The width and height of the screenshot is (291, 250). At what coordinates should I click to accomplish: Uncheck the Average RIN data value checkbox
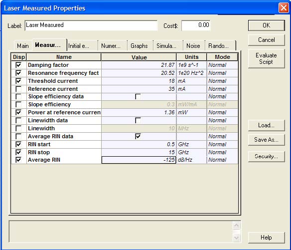click(138, 136)
